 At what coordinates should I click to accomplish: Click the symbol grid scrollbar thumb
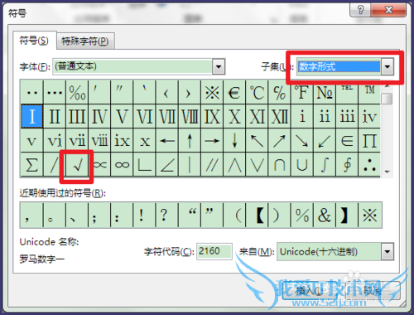388,99
